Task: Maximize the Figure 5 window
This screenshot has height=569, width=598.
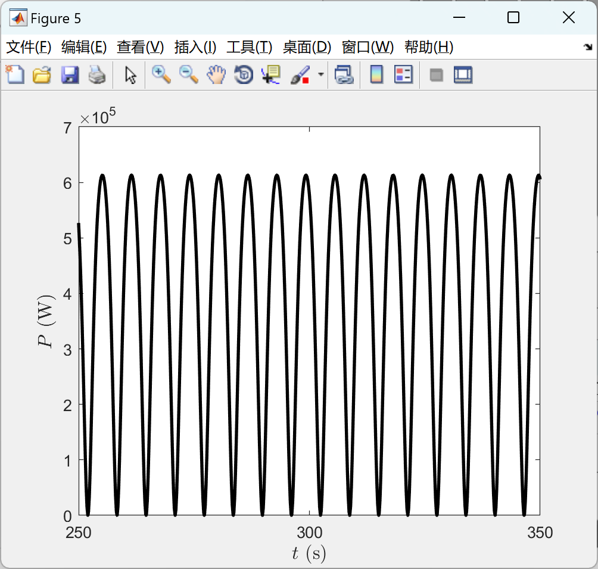Action: tap(513, 17)
